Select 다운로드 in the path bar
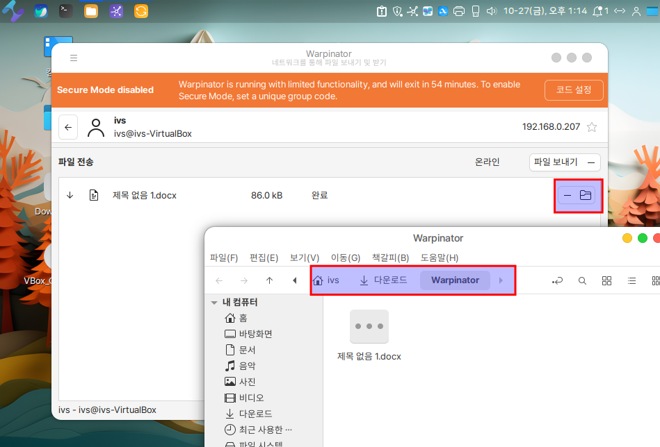The image size is (660, 447). coord(384,280)
